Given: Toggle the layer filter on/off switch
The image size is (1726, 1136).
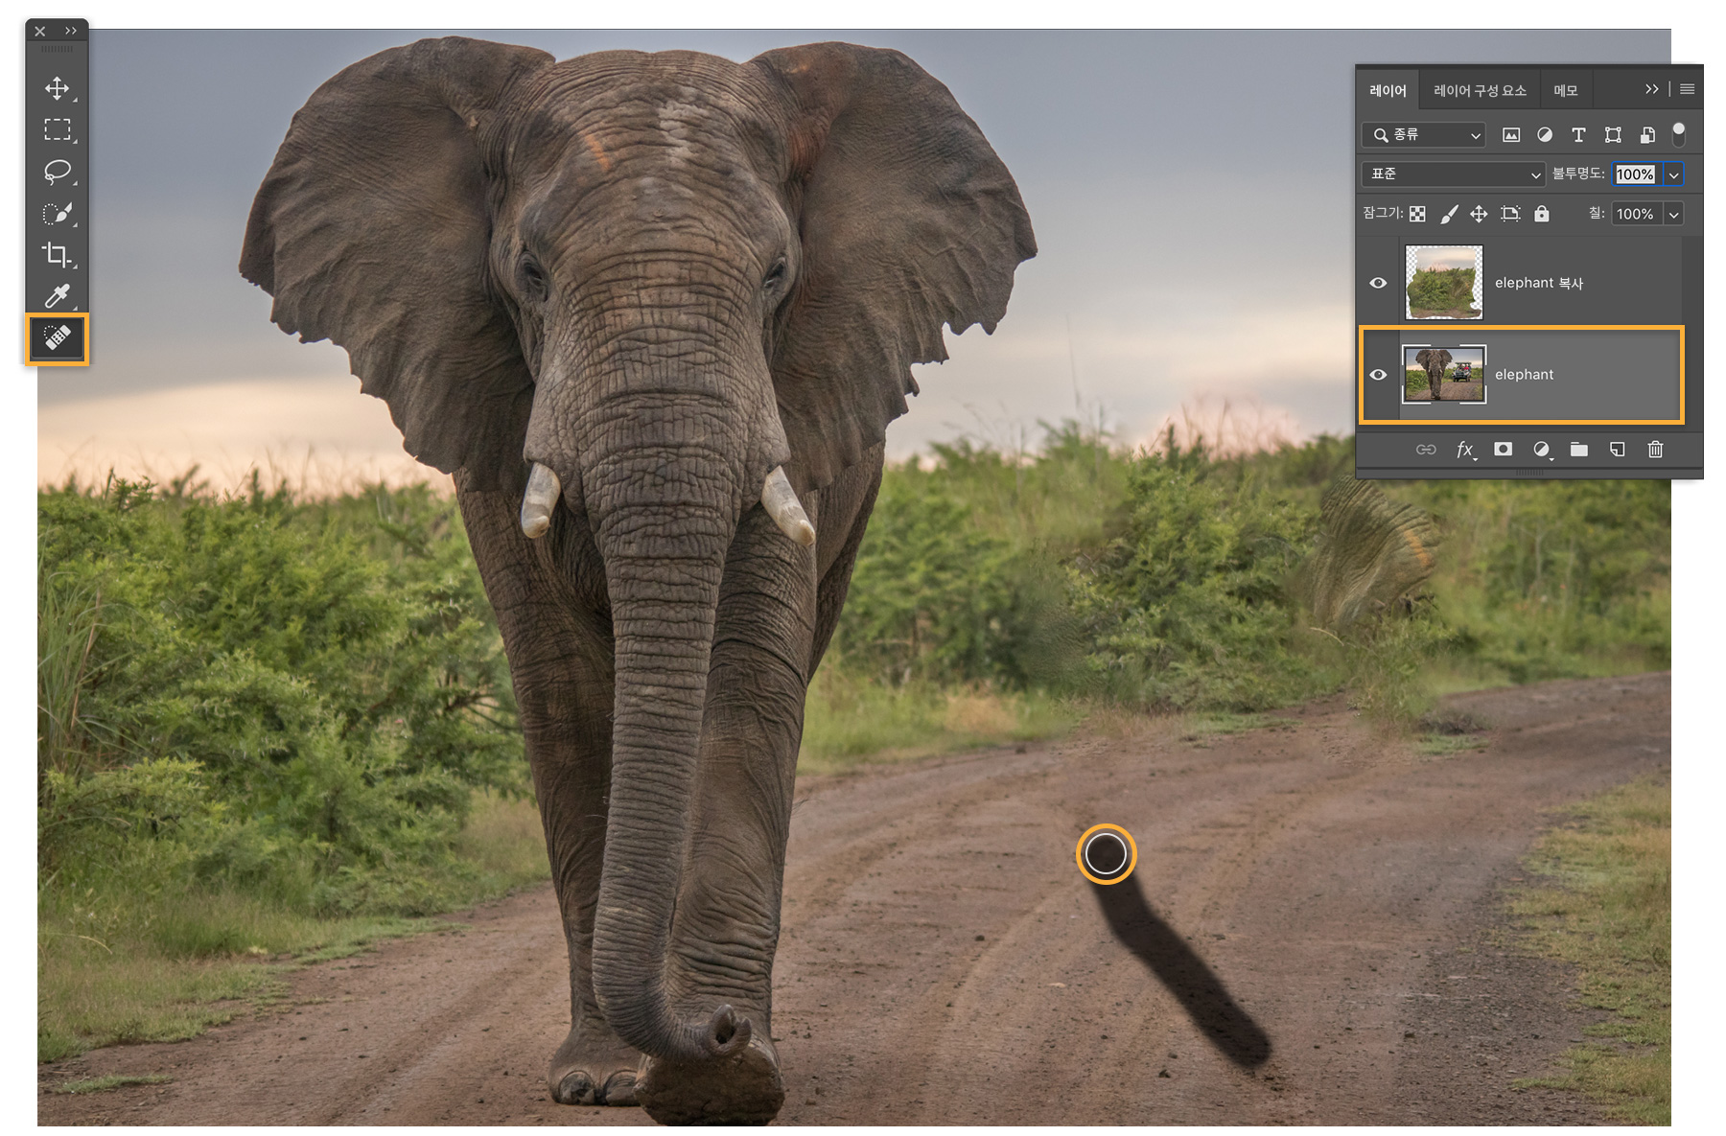Looking at the screenshot, I should point(1679,134).
